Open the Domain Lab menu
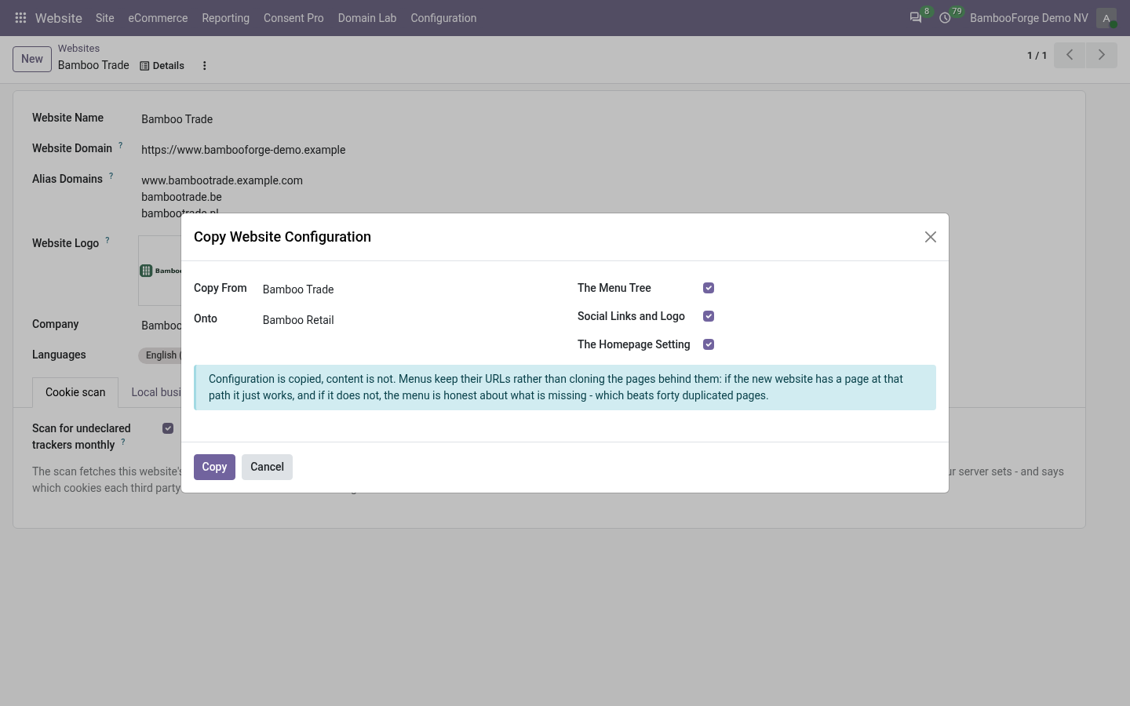This screenshot has height=706, width=1130. coord(367,18)
